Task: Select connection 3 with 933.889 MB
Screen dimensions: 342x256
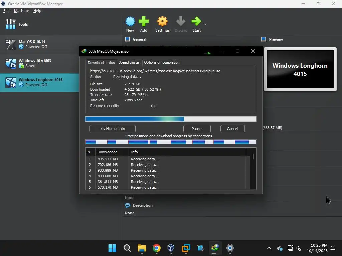Action: (x=168, y=170)
